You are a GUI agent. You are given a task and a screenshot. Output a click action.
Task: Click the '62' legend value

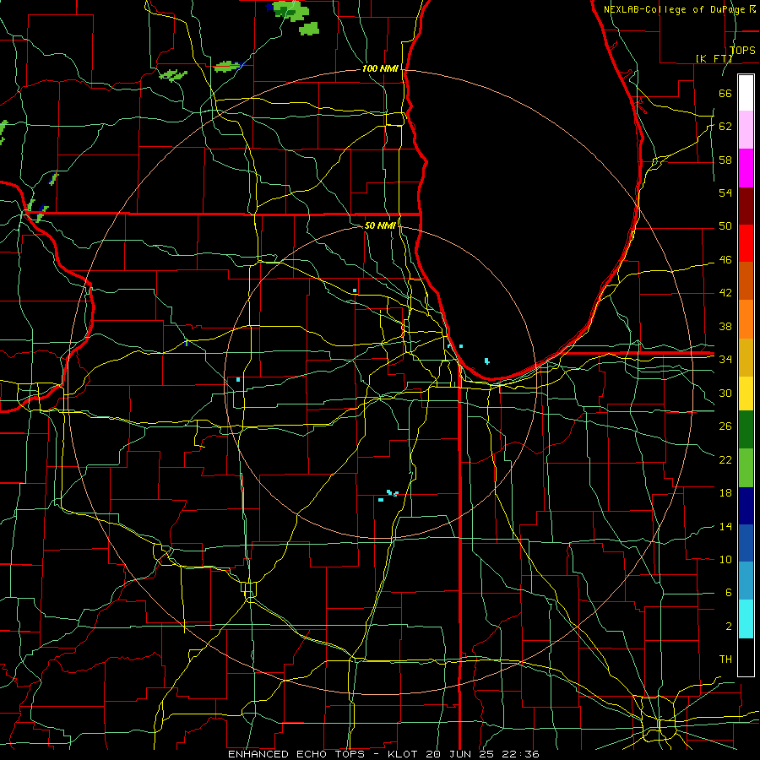(725, 127)
